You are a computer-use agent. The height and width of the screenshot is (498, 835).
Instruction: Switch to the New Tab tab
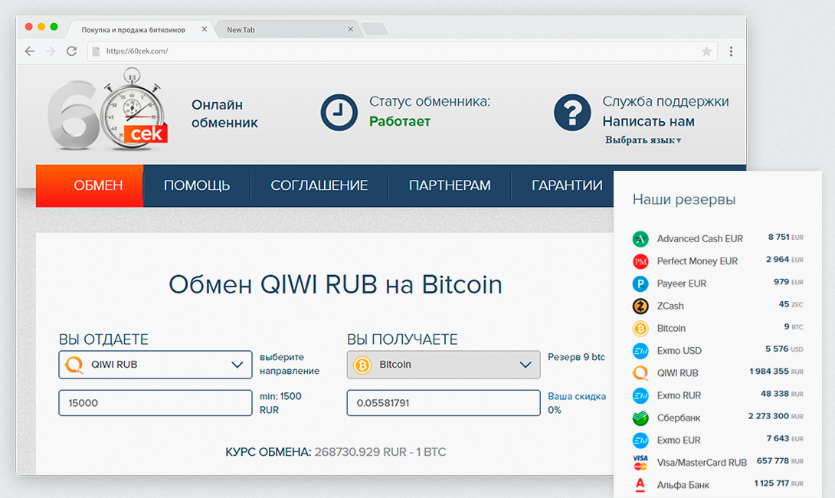coord(287,30)
